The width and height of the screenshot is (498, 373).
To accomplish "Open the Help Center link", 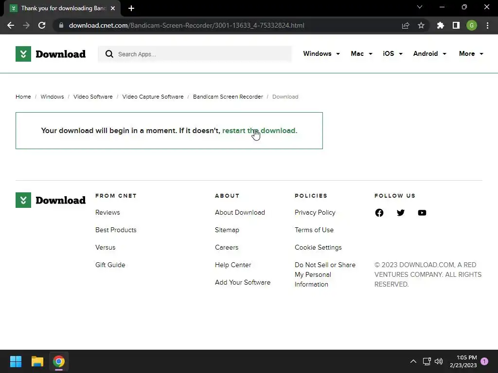I will [x=233, y=265].
